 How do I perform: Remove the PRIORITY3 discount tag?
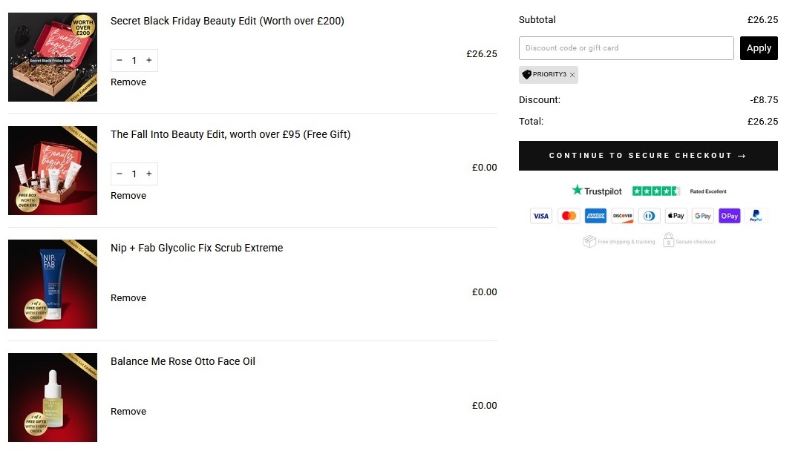coord(572,74)
